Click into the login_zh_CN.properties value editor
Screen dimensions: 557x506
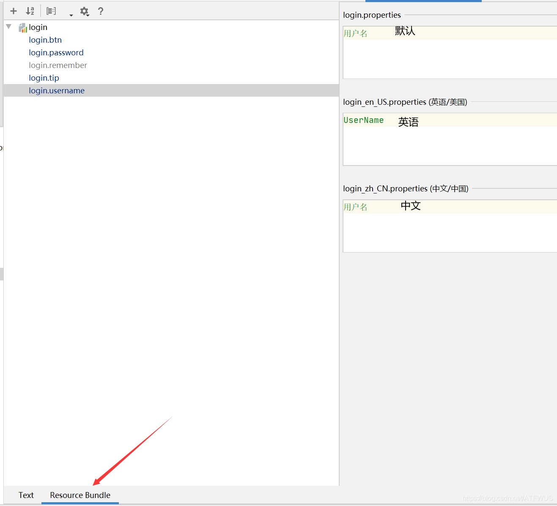[450, 226]
